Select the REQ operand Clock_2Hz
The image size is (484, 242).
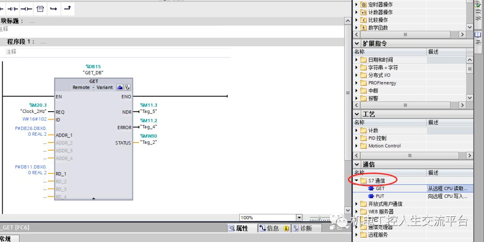pyautogui.click(x=33, y=111)
